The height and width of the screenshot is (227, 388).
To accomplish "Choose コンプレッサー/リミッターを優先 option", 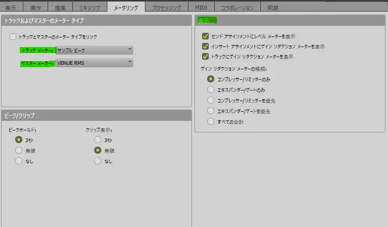I will click(x=211, y=100).
